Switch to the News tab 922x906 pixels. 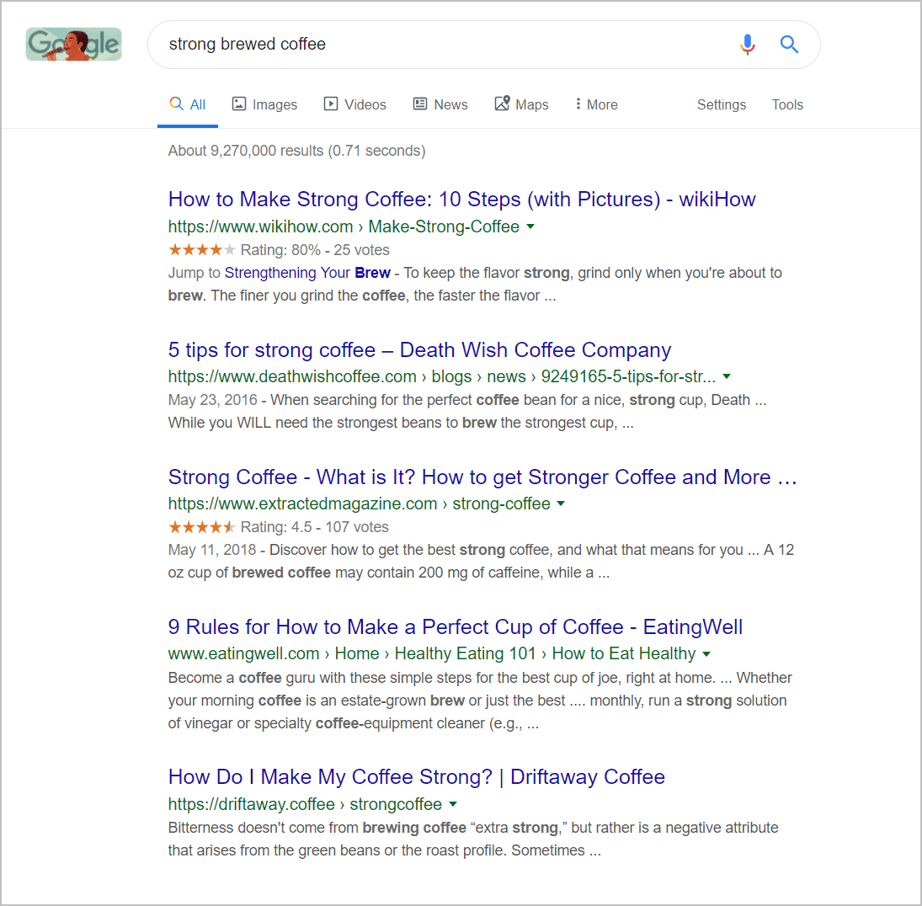click(x=440, y=104)
